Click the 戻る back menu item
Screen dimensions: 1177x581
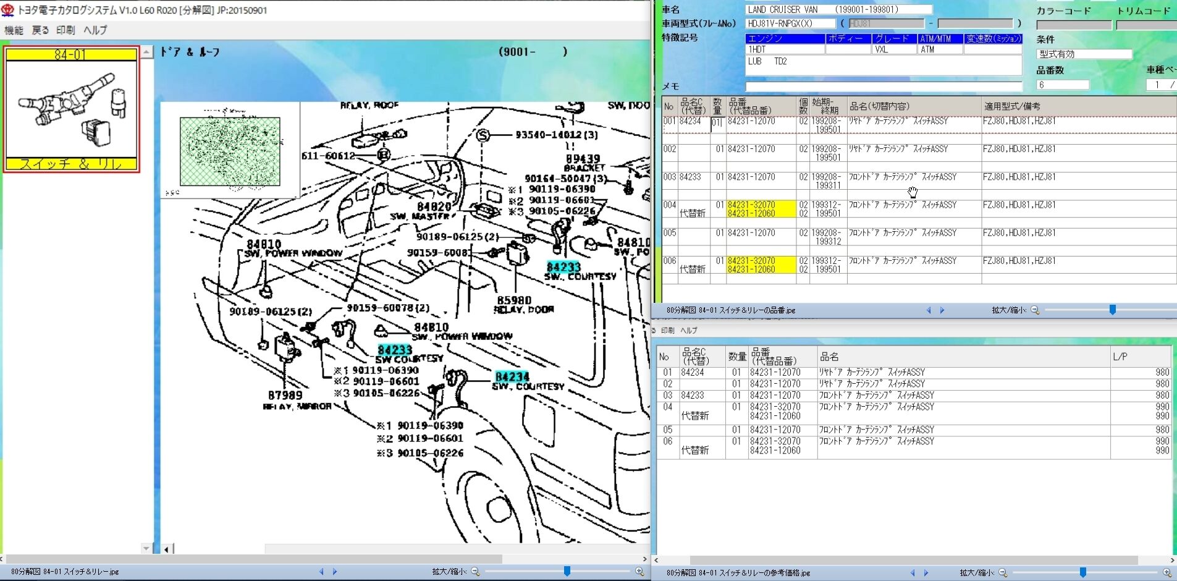tap(40, 30)
